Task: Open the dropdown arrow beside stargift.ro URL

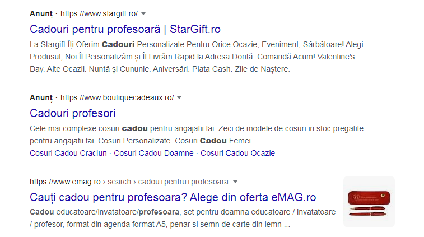Action: coord(143,13)
